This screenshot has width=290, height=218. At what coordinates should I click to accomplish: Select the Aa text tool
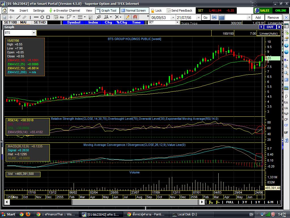point(62,17)
